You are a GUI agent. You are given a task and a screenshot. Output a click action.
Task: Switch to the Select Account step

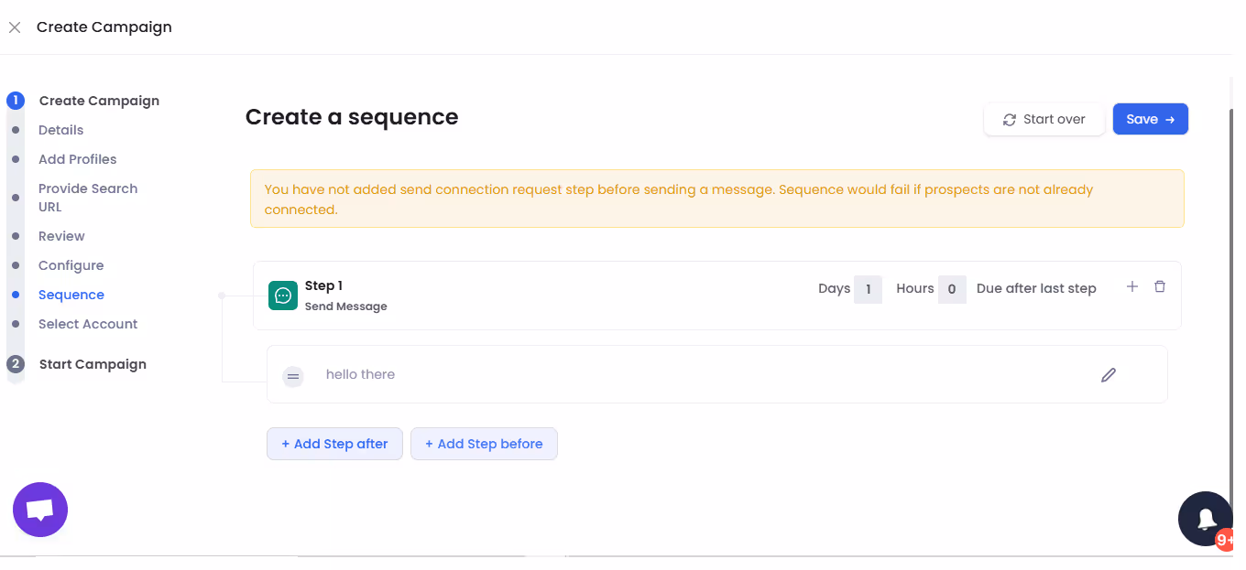pos(88,324)
